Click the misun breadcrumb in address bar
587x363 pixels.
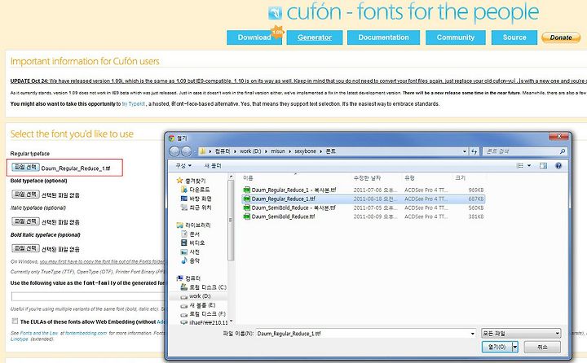278,151
